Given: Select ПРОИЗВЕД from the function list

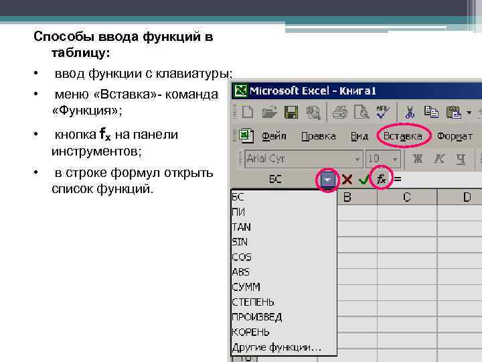Looking at the screenshot, I should [x=284, y=317].
